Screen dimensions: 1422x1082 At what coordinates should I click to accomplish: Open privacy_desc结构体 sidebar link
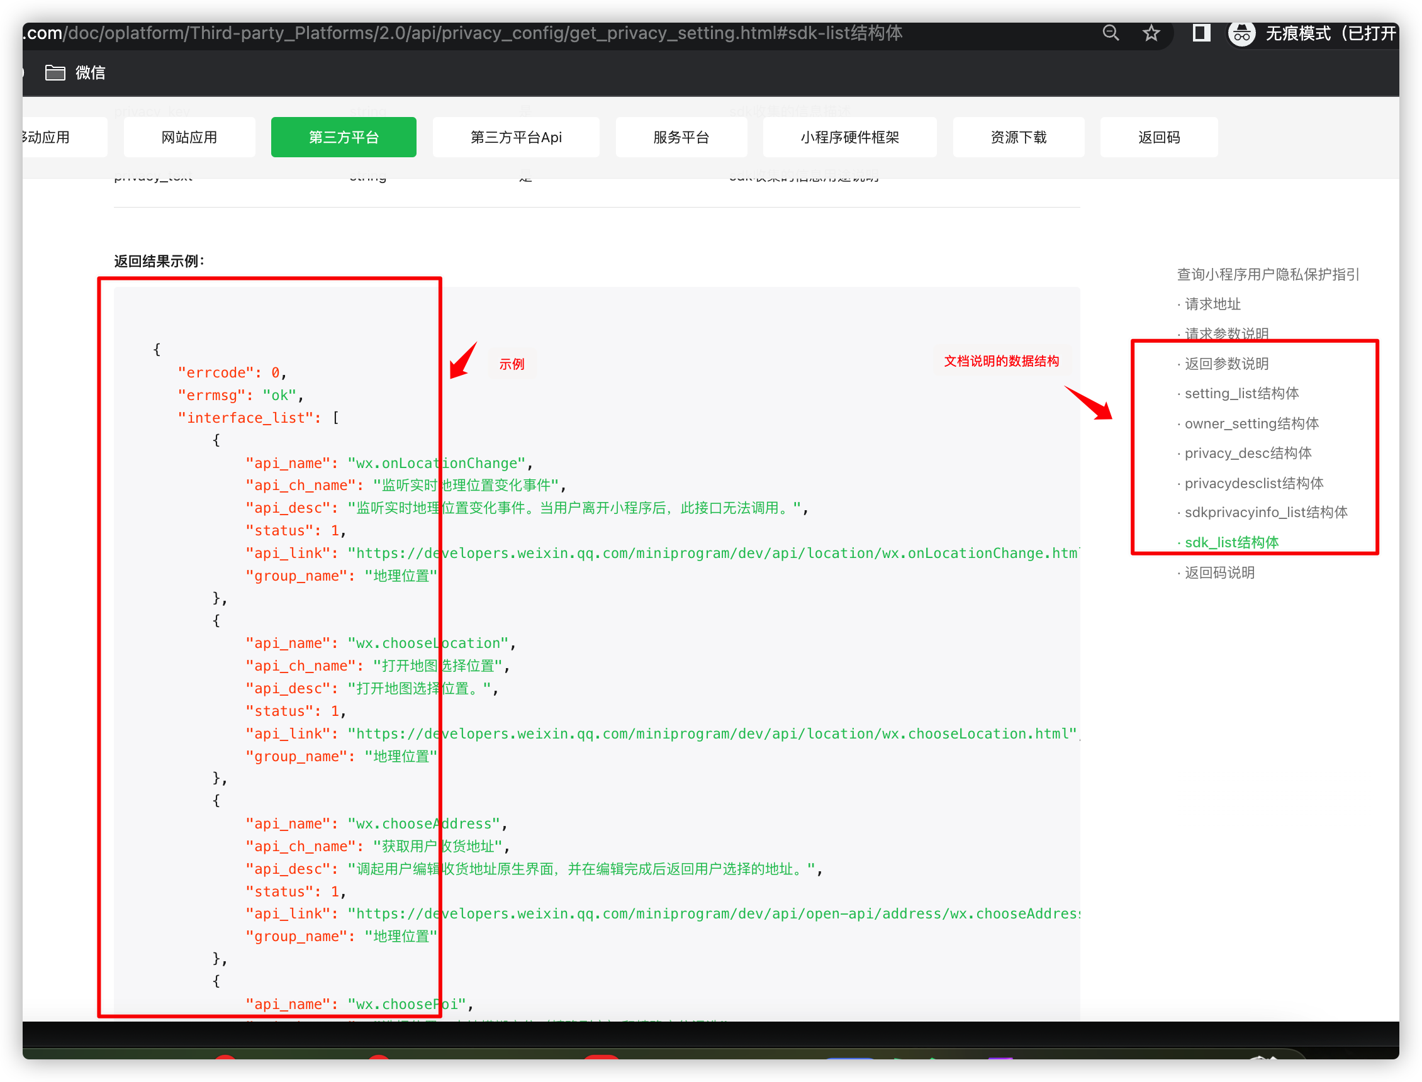(1248, 454)
